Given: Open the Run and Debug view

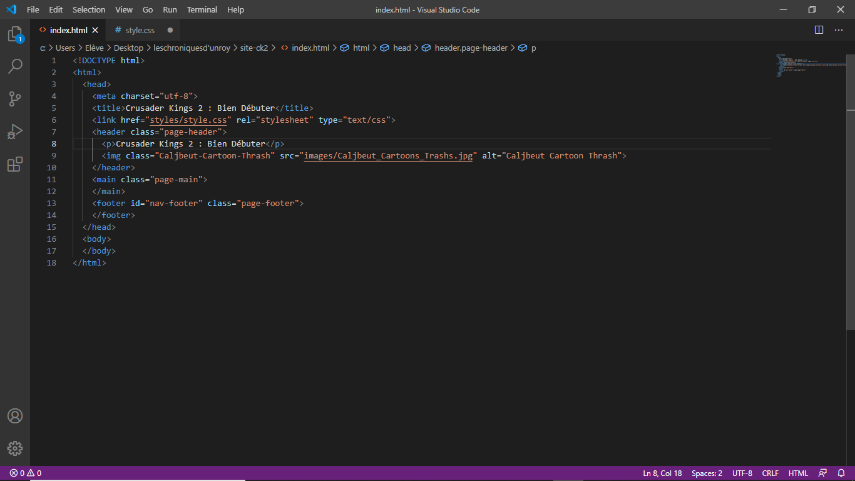Looking at the screenshot, I should coord(15,132).
